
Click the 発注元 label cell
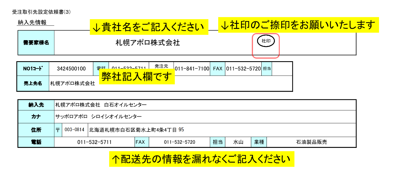pyautogui.click(x=162, y=66)
